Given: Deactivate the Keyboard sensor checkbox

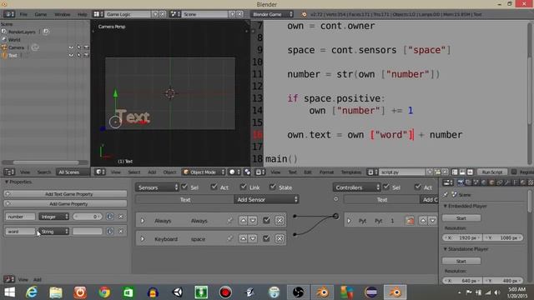Looking at the screenshot, I should [266, 239].
